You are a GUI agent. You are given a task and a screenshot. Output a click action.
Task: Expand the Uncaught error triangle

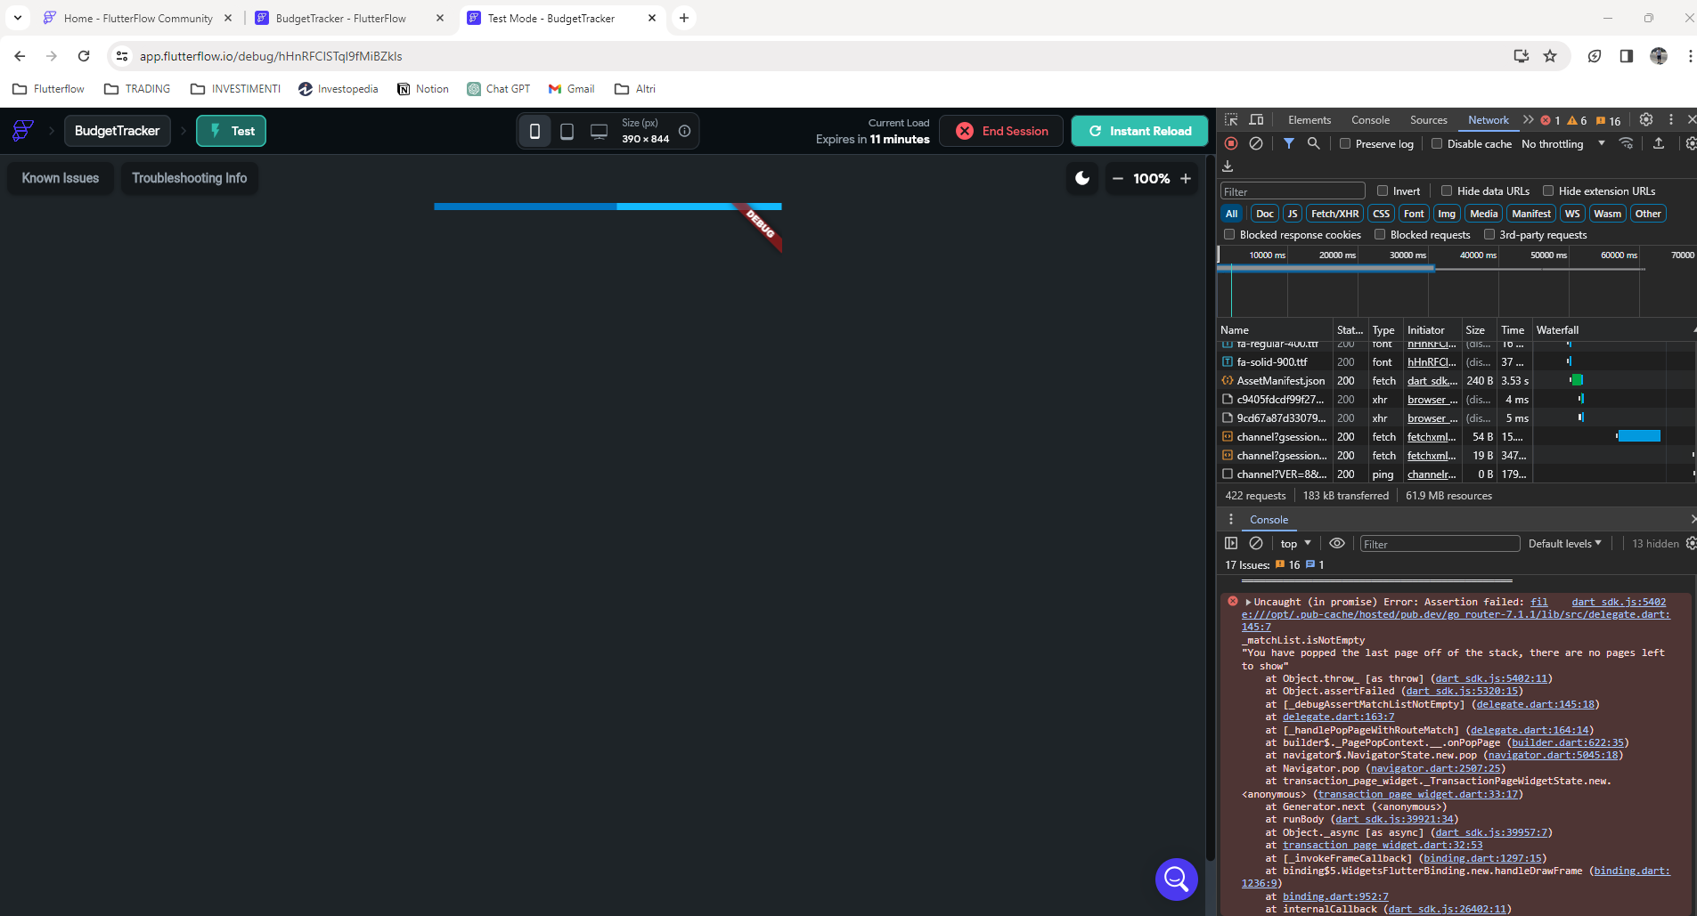pyautogui.click(x=1249, y=602)
